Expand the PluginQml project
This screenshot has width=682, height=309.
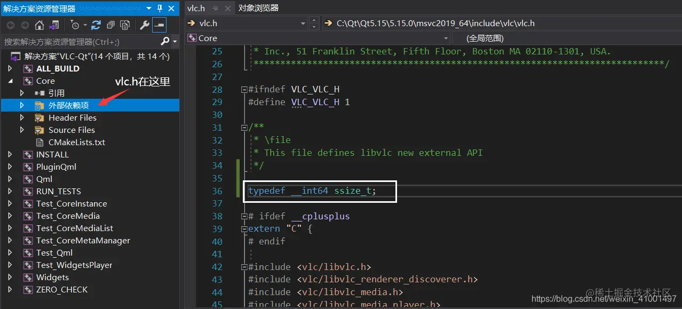pos(10,167)
